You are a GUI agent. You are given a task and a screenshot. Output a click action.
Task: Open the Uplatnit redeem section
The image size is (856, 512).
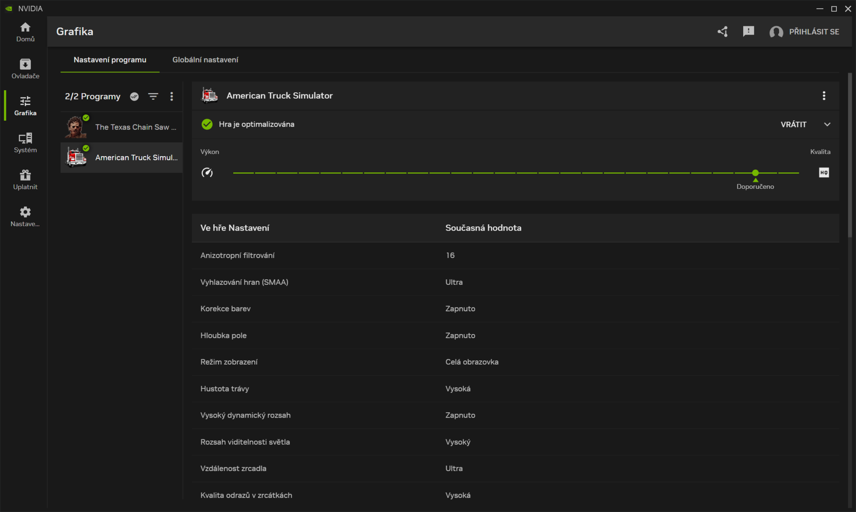tap(25, 180)
